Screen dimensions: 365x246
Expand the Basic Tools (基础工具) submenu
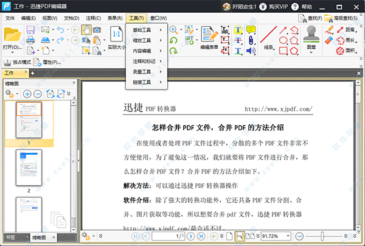coord(144,30)
